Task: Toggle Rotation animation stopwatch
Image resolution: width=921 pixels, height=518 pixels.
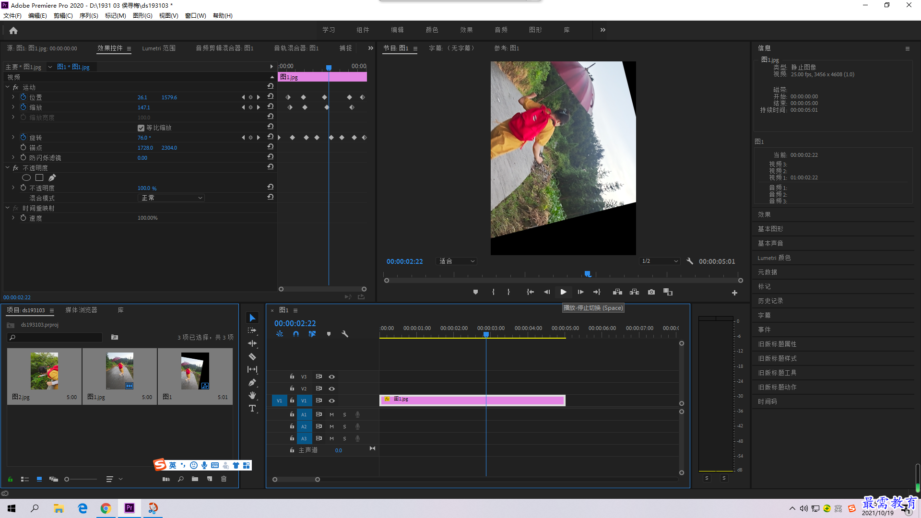Action: click(23, 137)
